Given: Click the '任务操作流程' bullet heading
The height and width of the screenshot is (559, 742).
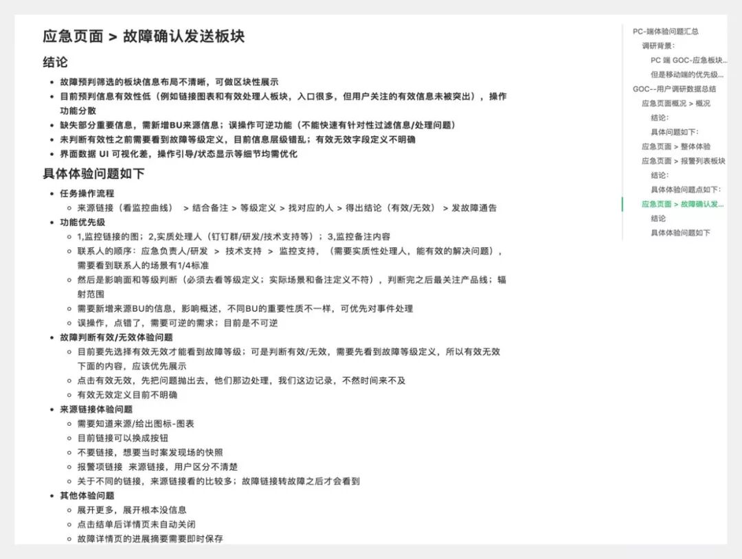Looking at the screenshot, I should pos(87,194).
